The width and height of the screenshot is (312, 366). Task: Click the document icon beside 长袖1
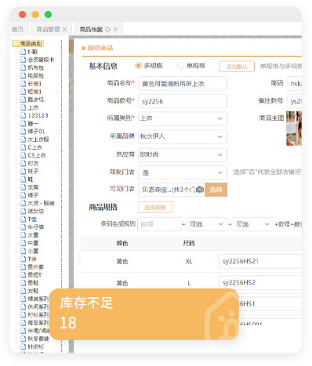[x=23, y=83]
